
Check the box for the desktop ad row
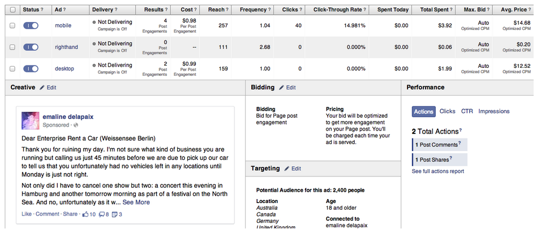[12, 69]
